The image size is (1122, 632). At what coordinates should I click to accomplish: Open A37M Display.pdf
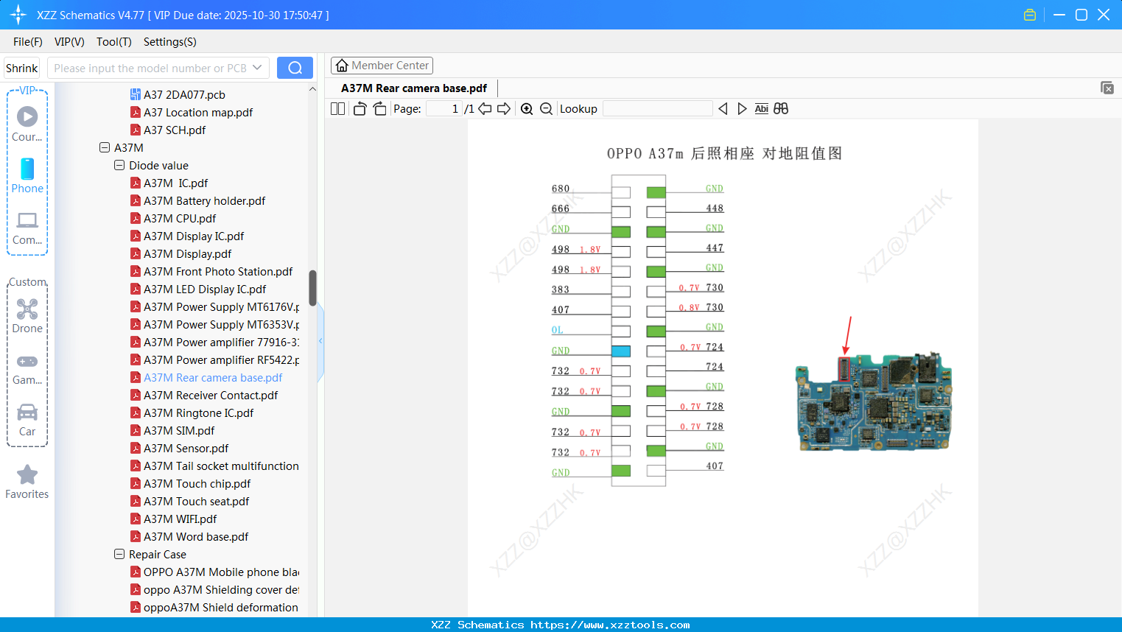coord(188,253)
